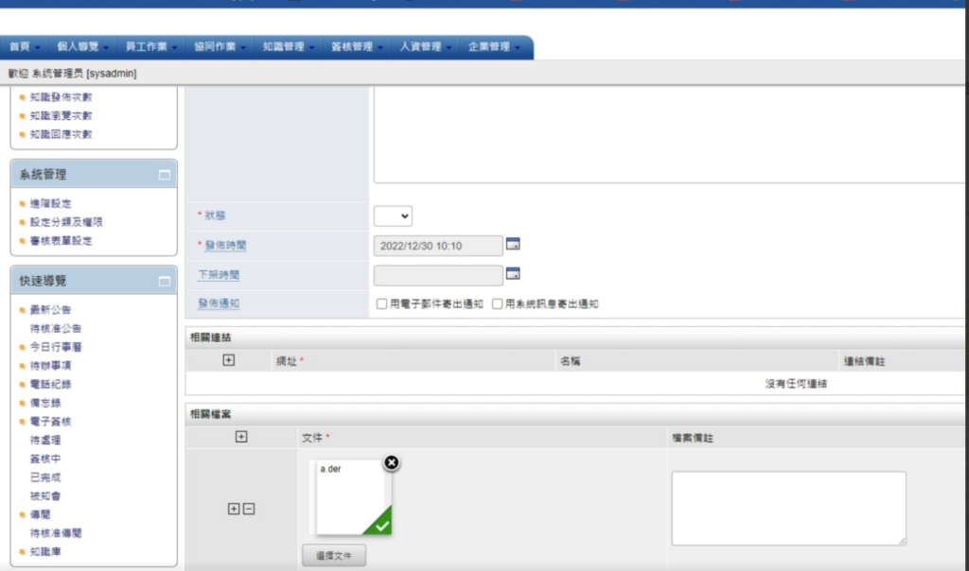Open the calendar picker for 發佈時間
Screen dimensions: 969x571
[x=513, y=245]
